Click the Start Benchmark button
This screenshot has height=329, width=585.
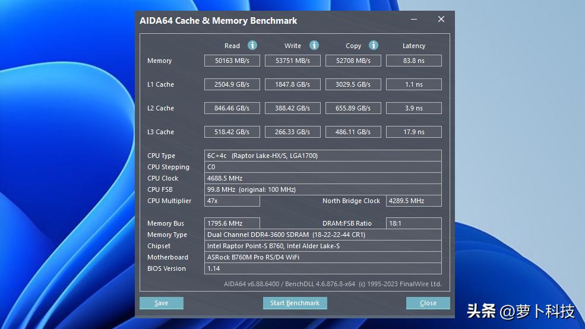tap(295, 303)
